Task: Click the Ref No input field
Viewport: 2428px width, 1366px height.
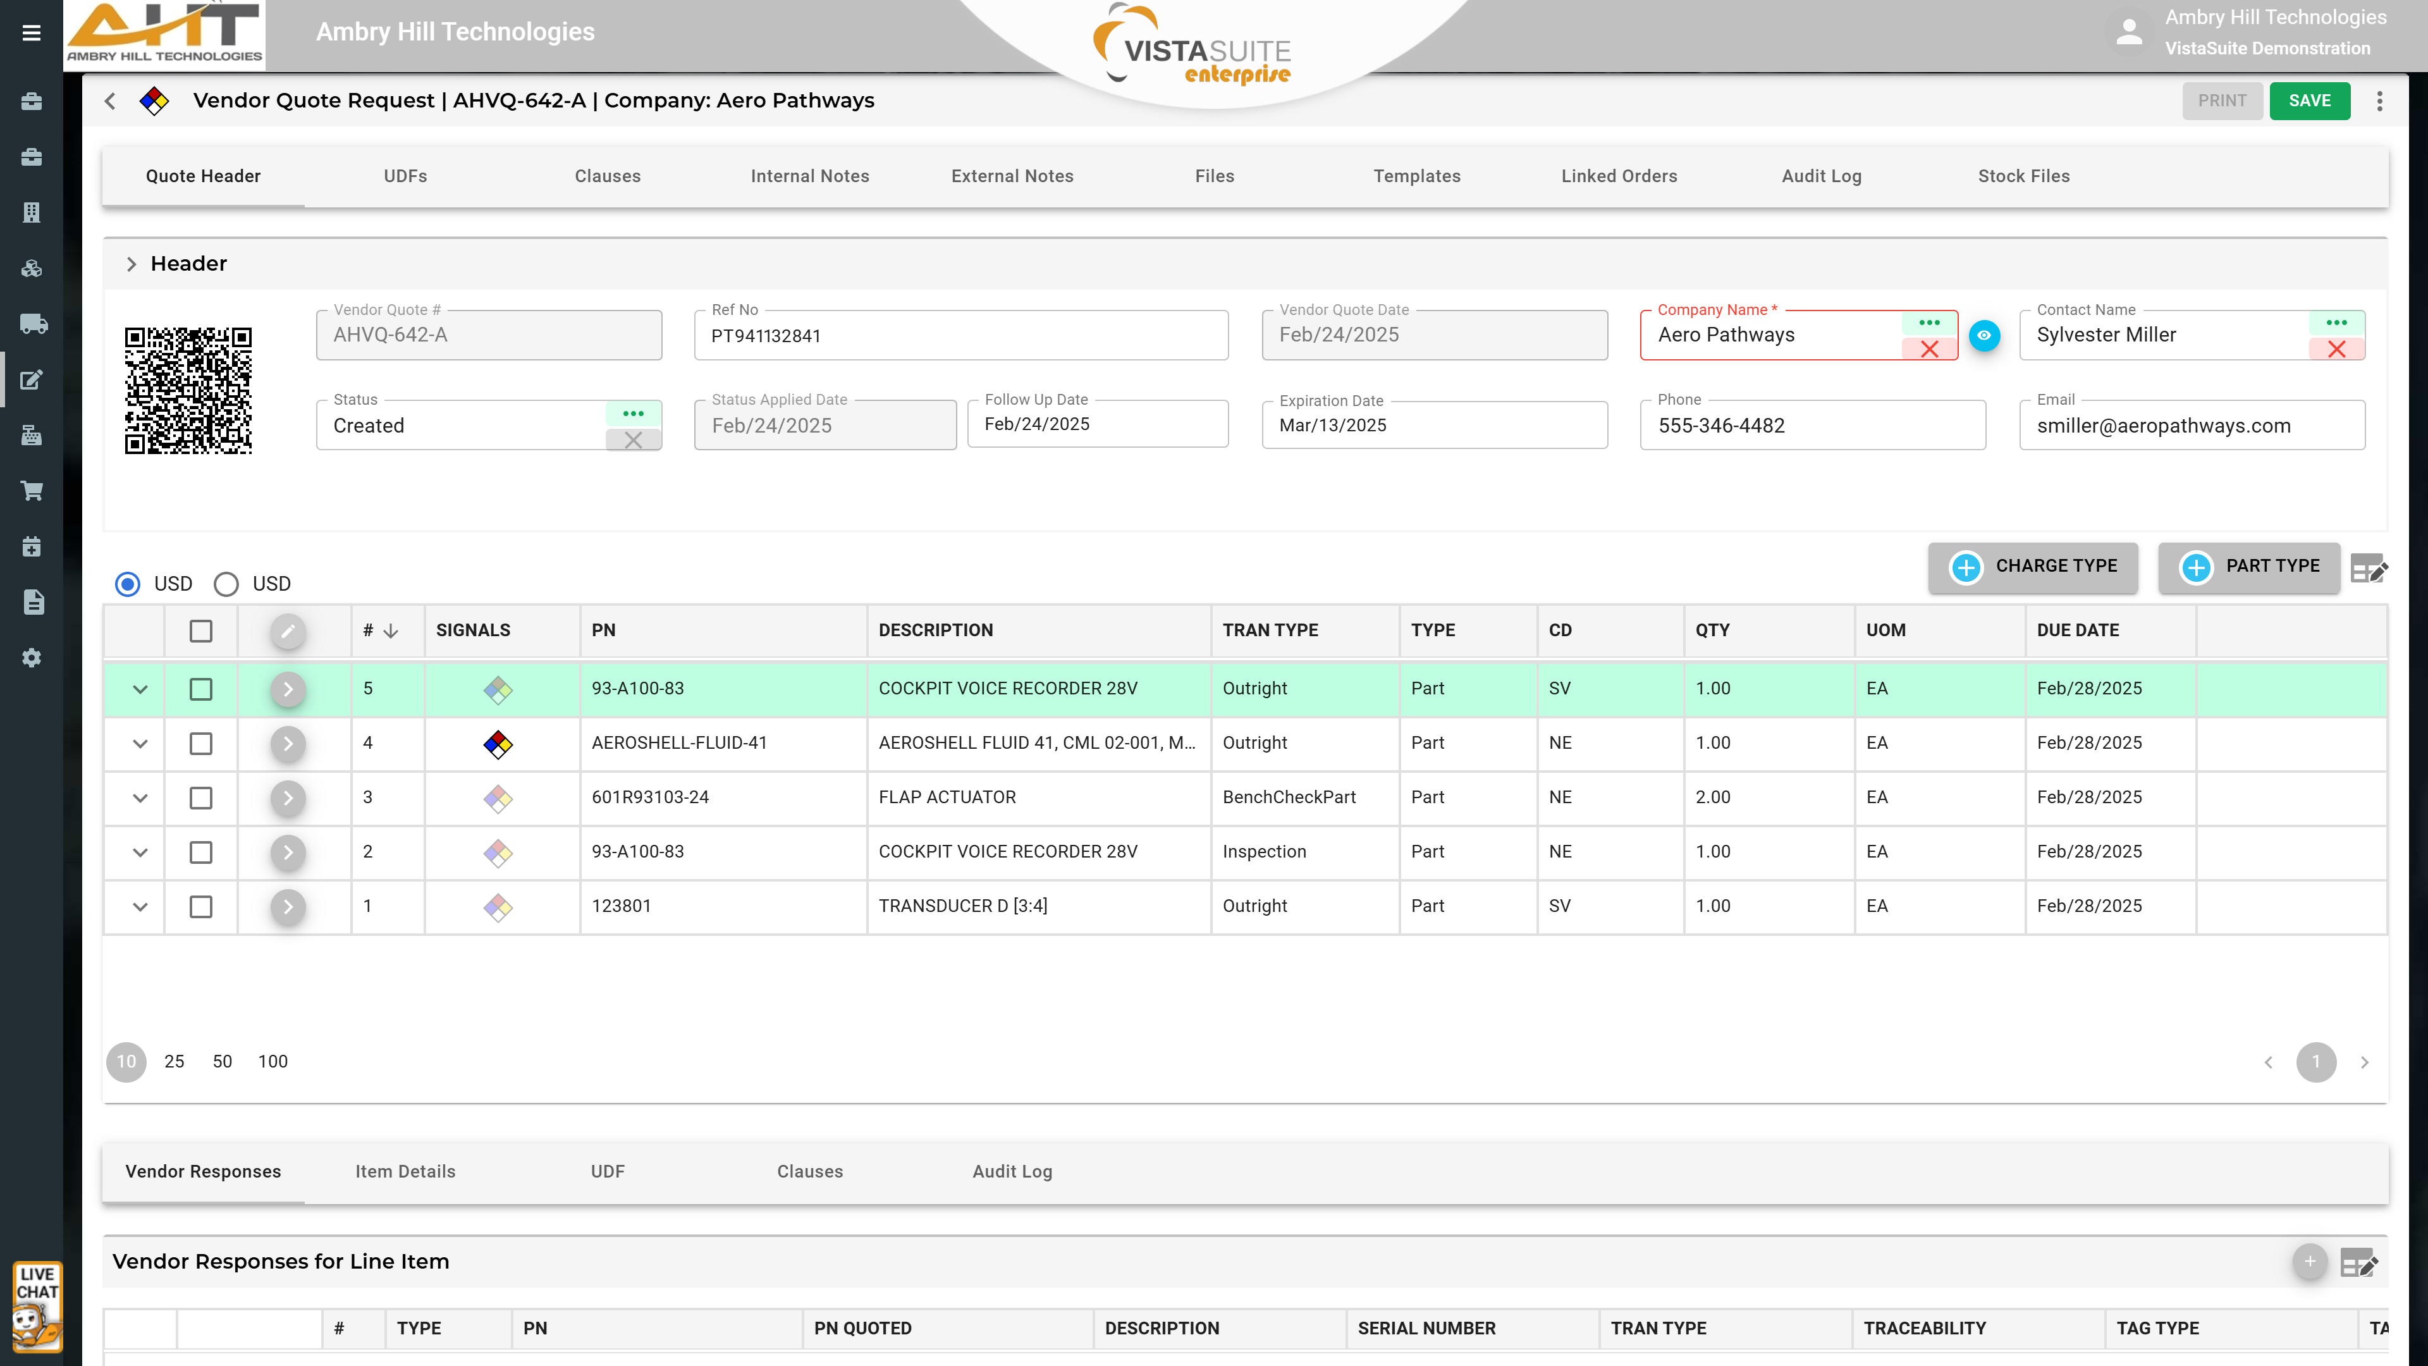Action: [x=961, y=336]
